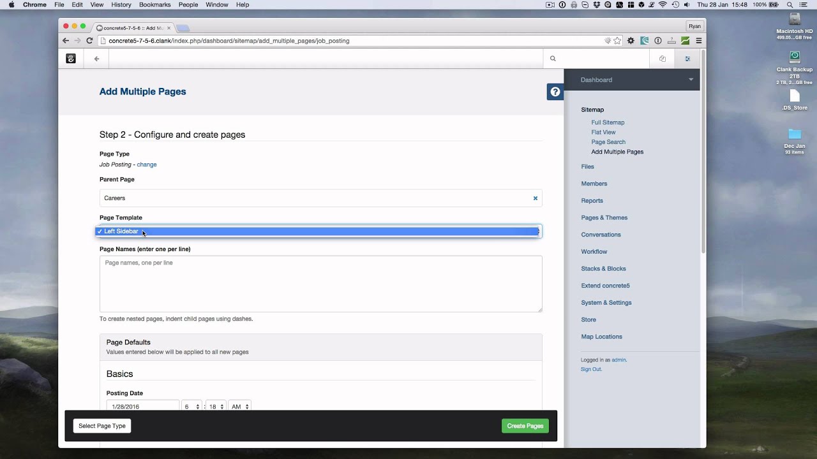Viewport: 817px width, 459px height.
Task: Go to Full Sitemap
Action: pos(608,122)
